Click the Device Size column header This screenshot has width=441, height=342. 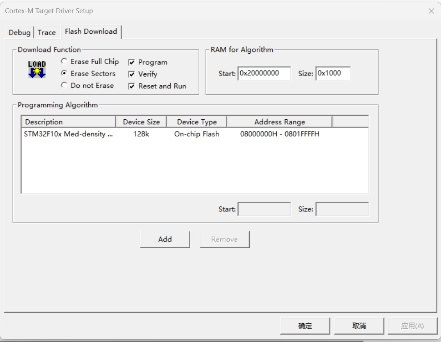pyautogui.click(x=141, y=122)
